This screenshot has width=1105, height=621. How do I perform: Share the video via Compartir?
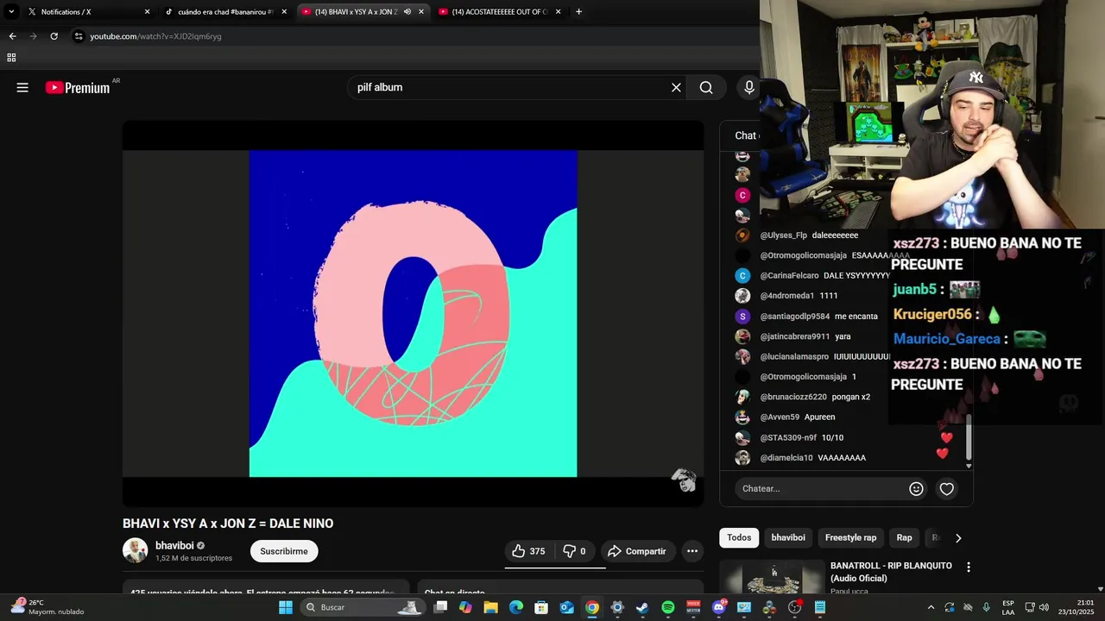click(x=636, y=551)
